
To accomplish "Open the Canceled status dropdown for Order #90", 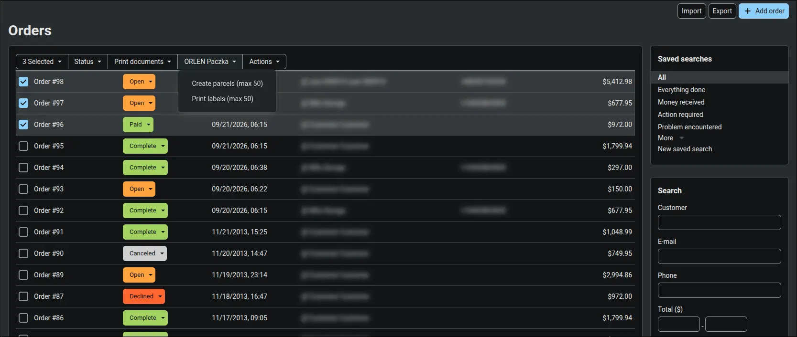I will [x=145, y=253].
